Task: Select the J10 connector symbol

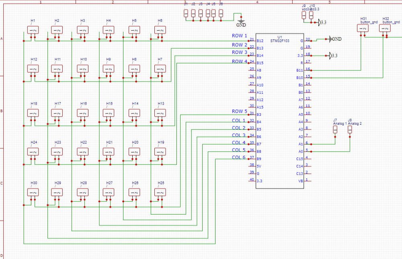Action: [311, 15]
